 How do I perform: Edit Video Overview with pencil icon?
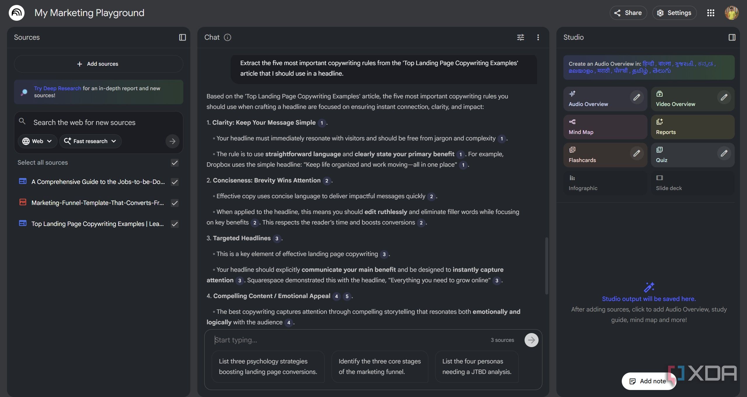(724, 97)
